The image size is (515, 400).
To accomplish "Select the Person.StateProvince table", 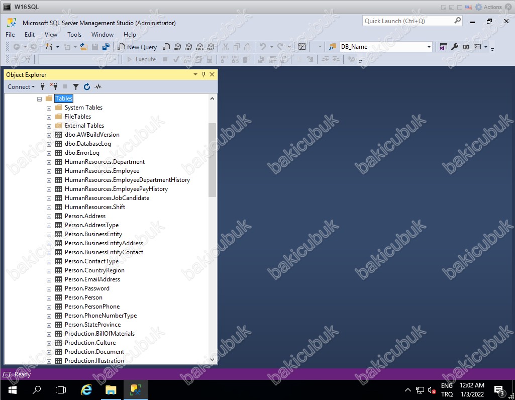I will (x=92, y=325).
